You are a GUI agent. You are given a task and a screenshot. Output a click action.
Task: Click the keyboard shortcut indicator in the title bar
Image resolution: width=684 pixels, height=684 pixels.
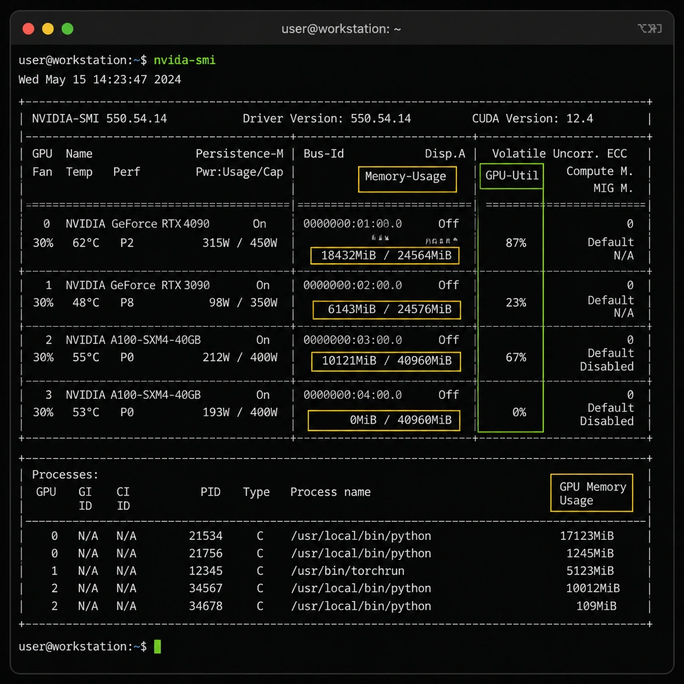[649, 29]
